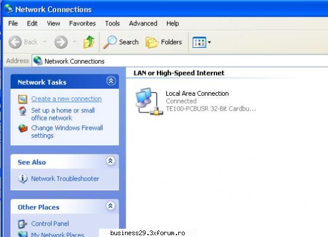Viewport: 328px width, 237px height.
Task: Open the Edit menu
Action: tap(32, 24)
